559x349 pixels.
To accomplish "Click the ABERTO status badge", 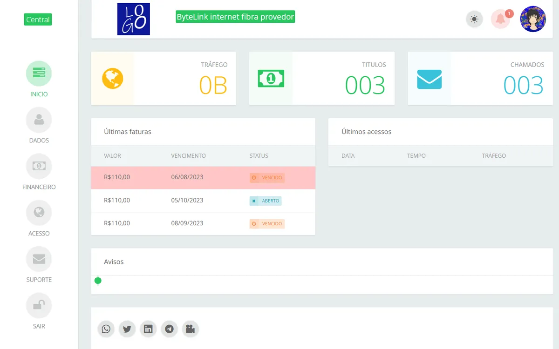I will [266, 201].
